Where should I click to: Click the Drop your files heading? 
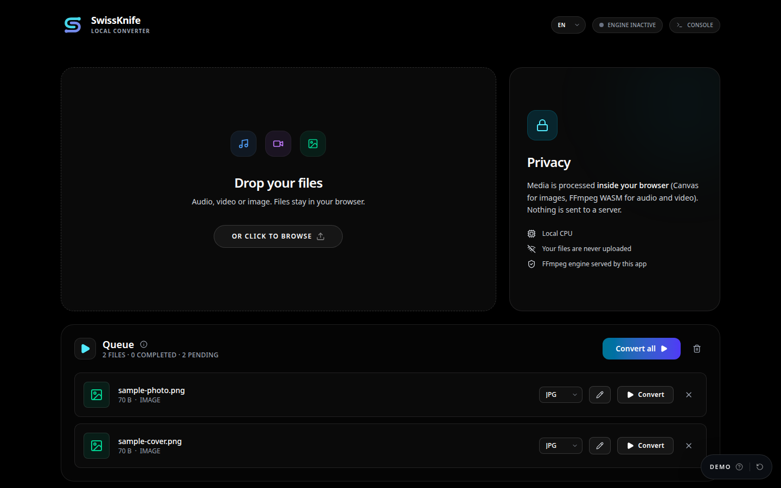278,183
